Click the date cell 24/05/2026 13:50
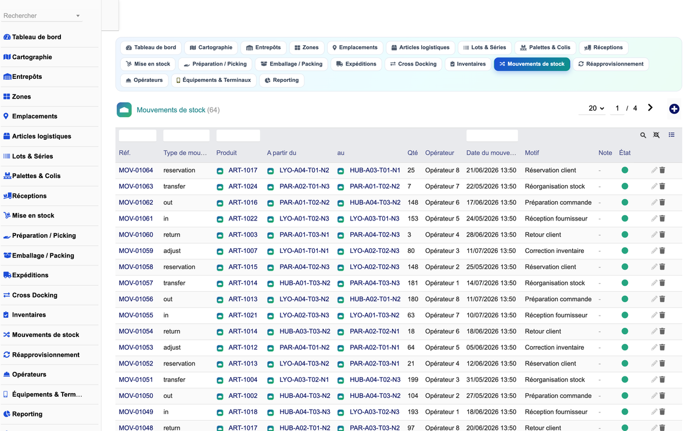This screenshot has height=431, width=697. pyautogui.click(x=491, y=219)
